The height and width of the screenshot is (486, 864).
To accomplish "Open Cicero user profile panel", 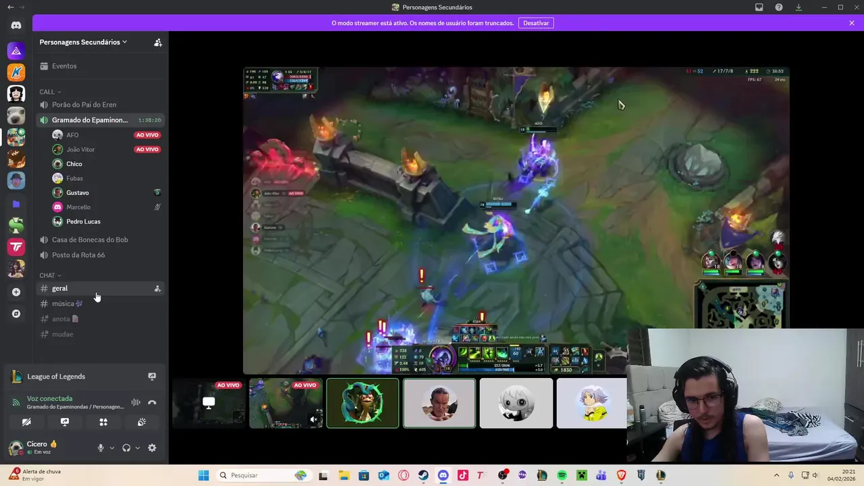I will point(49,448).
